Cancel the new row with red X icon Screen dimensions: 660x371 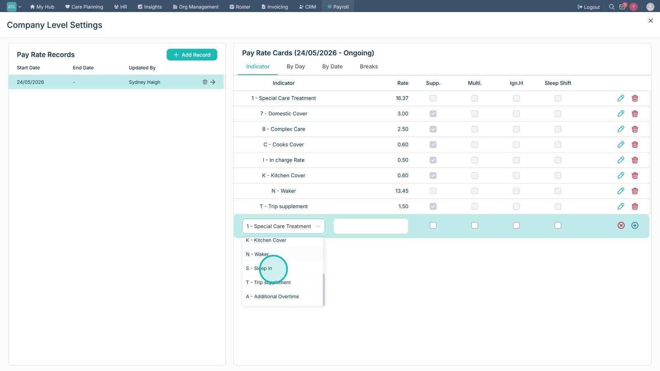(621, 225)
